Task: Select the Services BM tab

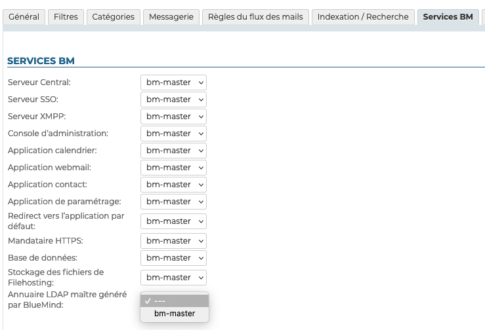Action: [x=448, y=17]
